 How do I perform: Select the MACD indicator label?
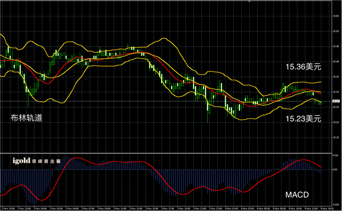297,195
